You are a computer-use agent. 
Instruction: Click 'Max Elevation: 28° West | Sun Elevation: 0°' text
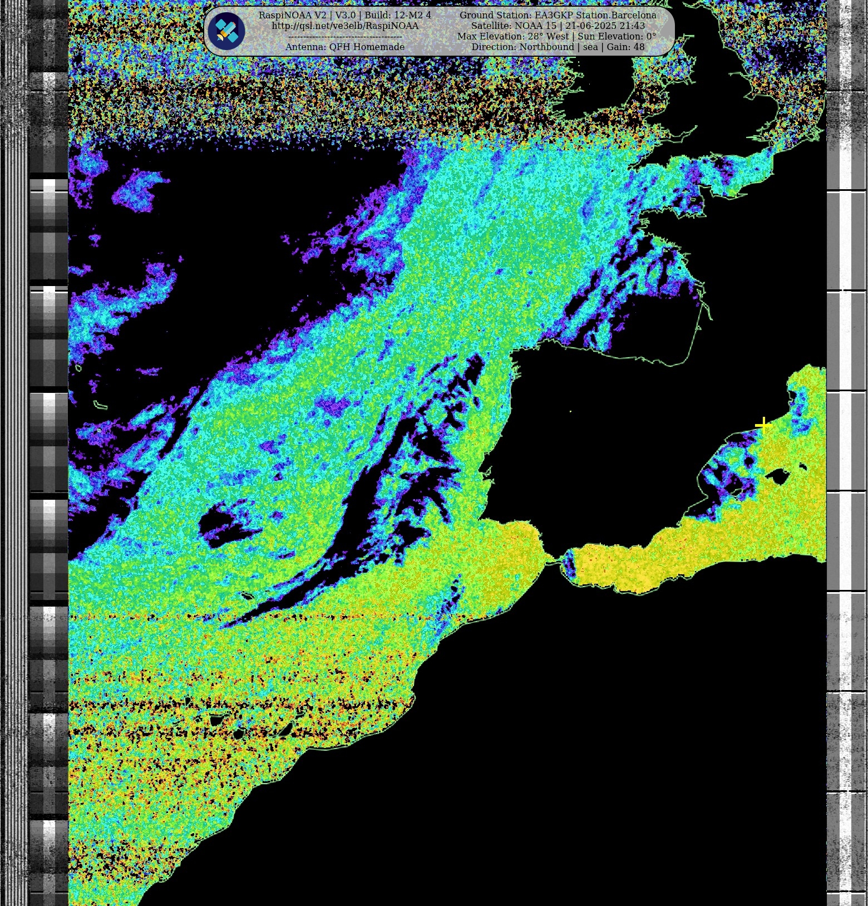point(557,36)
